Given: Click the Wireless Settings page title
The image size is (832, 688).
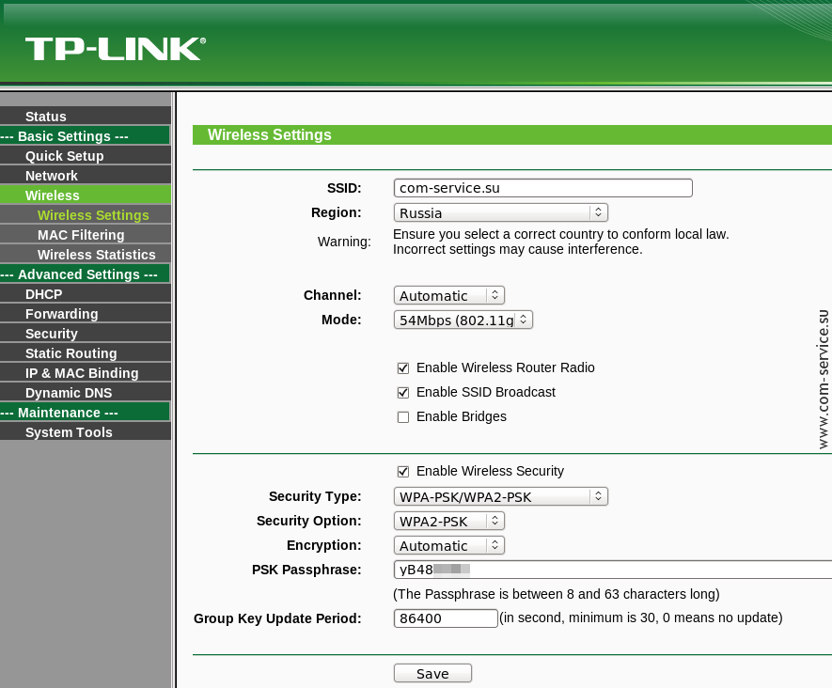Looking at the screenshot, I should click(x=270, y=134).
